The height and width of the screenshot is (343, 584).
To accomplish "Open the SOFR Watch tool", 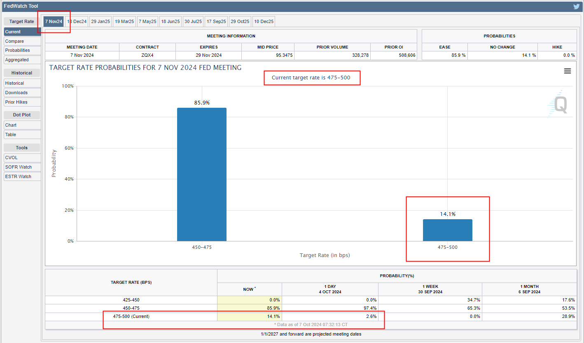I will [22, 167].
